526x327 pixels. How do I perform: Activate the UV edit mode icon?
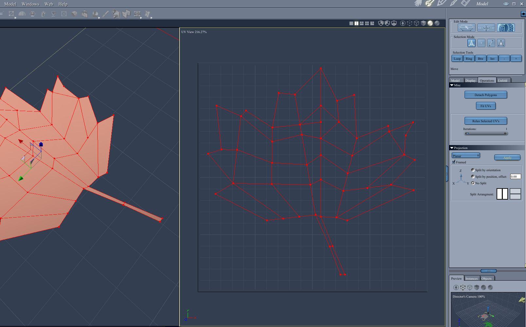click(506, 28)
